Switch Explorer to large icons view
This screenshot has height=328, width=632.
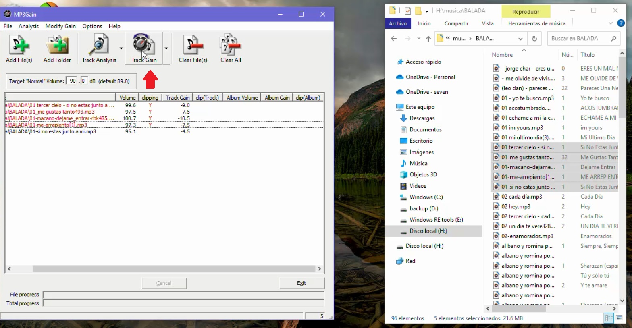point(619,318)
